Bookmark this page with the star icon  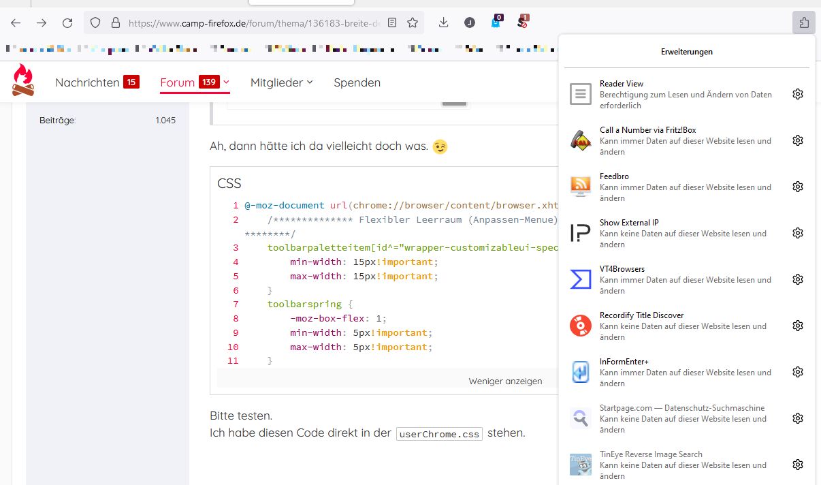413,22
